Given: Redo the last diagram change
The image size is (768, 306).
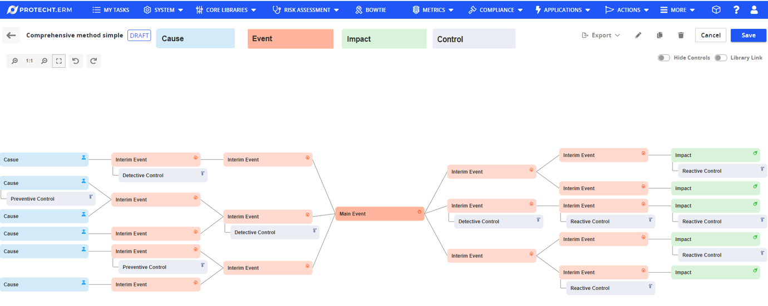Looking at the screenshot, I should 93,61.
